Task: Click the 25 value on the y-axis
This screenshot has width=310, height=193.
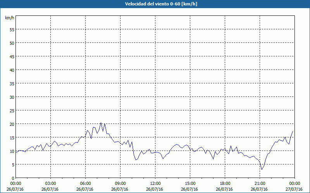Action: point(12,111)
